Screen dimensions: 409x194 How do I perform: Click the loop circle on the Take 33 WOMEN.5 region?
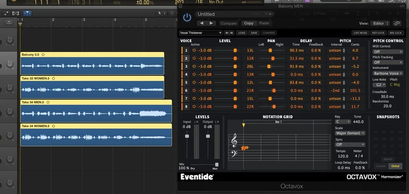(x=54, y=78)
